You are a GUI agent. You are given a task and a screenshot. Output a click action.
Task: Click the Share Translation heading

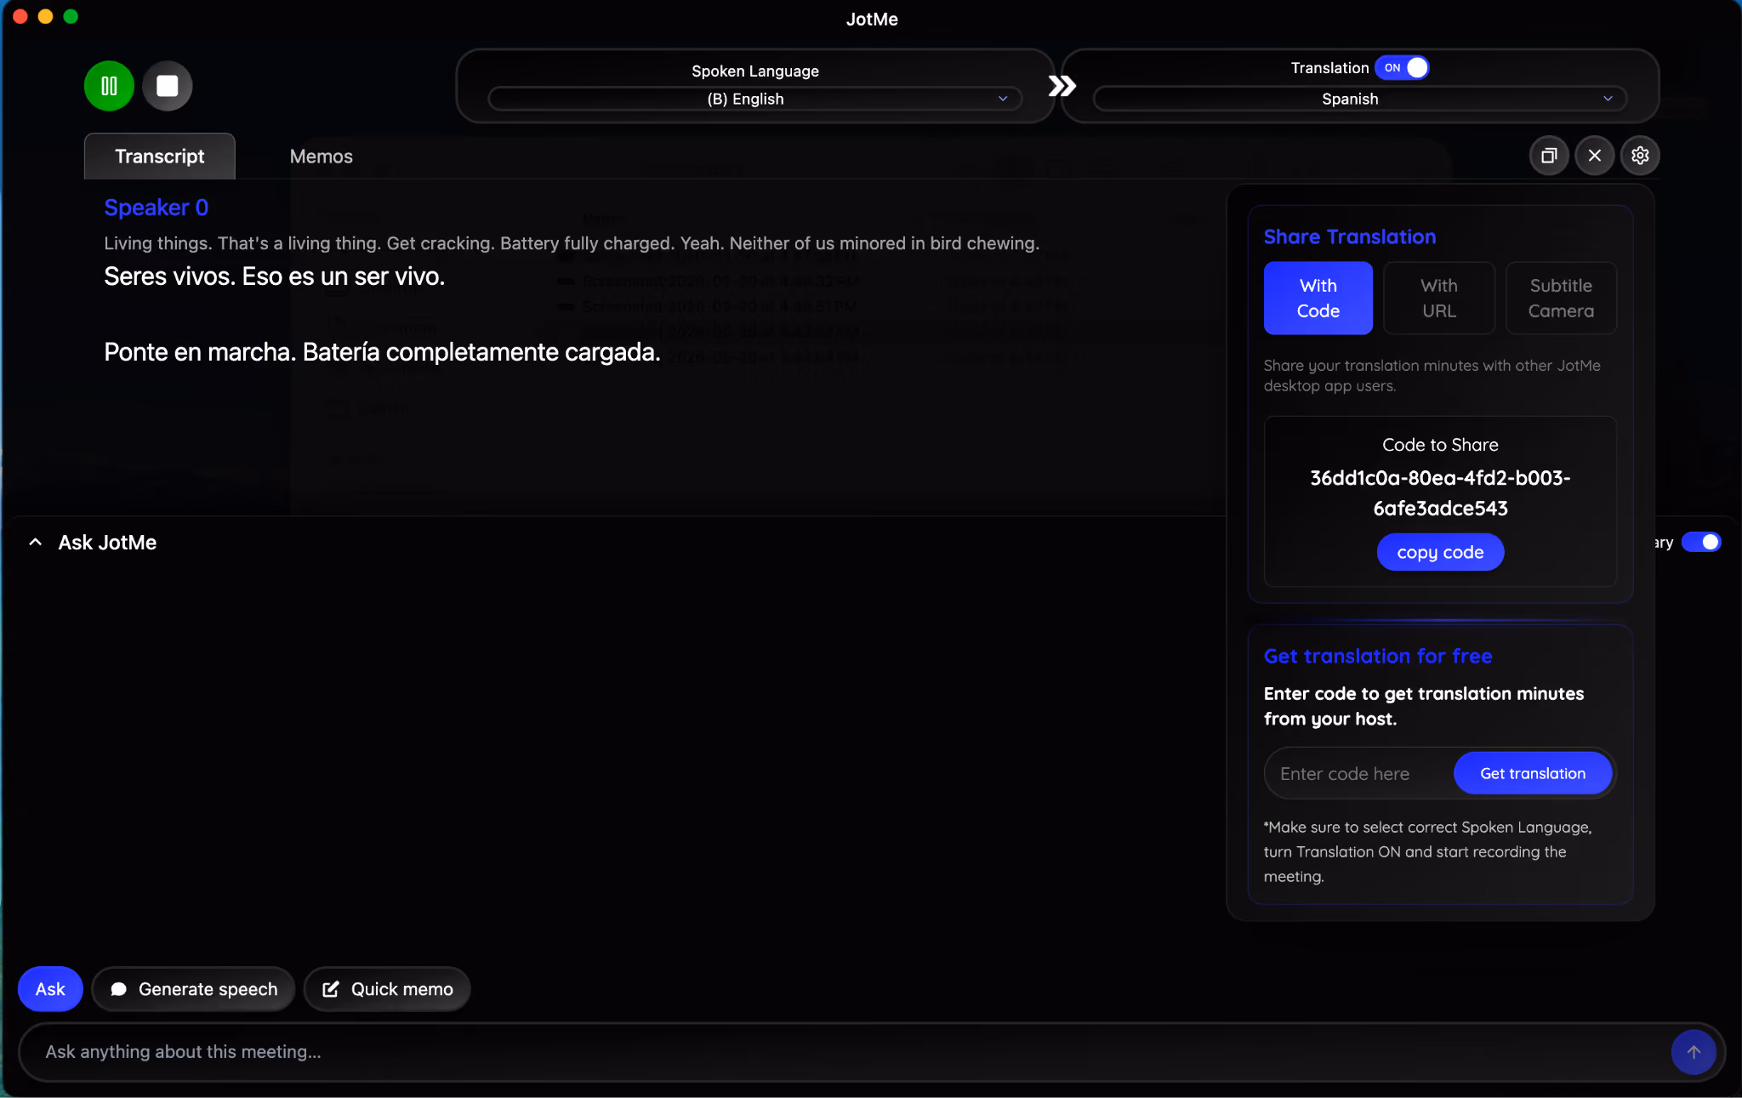1350,237
